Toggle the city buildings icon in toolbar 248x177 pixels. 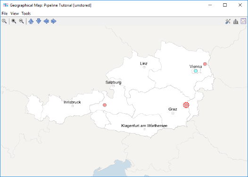[x=236, y=21]
